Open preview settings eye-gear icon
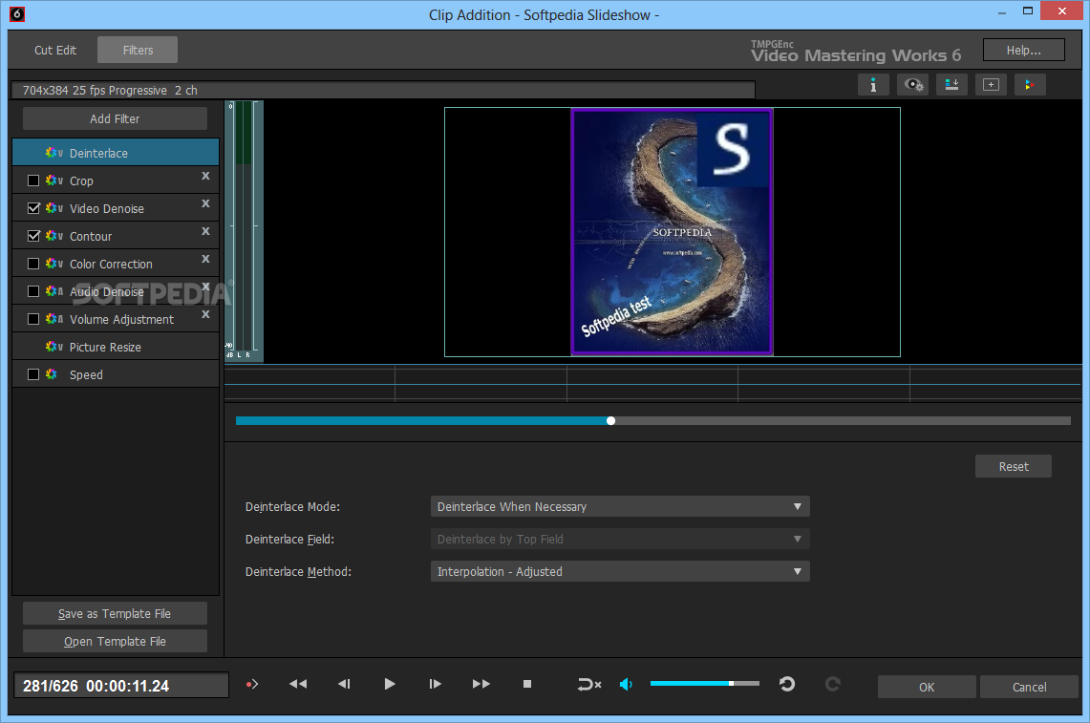This screenshot has height=723, width=1090. tap(913, 85)
